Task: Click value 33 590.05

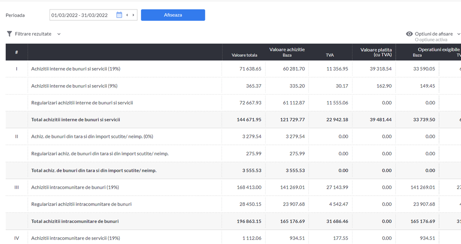Action: (x=424, y=69)
